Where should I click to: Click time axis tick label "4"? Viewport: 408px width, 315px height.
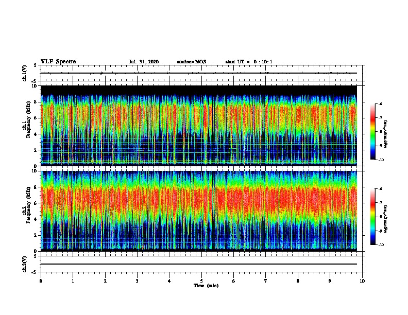coord(169,281)
